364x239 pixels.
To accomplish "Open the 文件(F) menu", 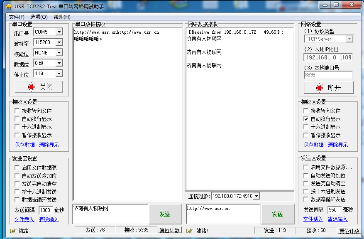I will click(17, 17).
